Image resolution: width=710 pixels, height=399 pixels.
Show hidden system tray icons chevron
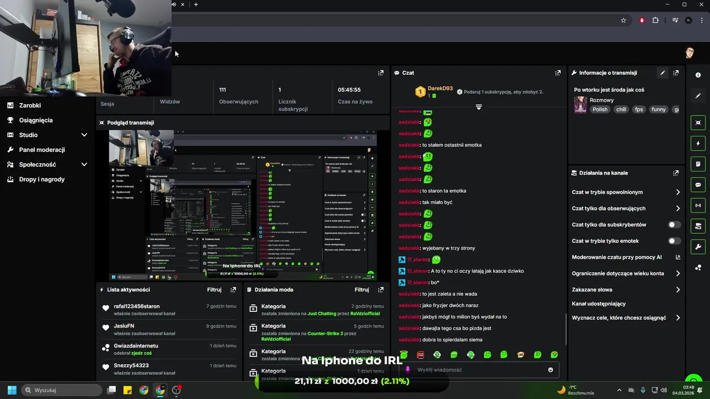[619, 390]
